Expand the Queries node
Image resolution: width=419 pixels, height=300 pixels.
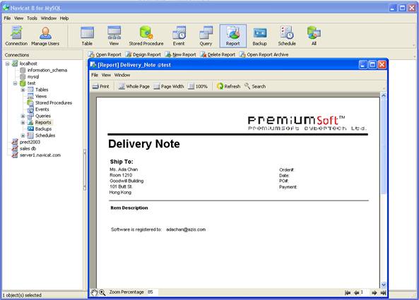(x=23, y=116)
